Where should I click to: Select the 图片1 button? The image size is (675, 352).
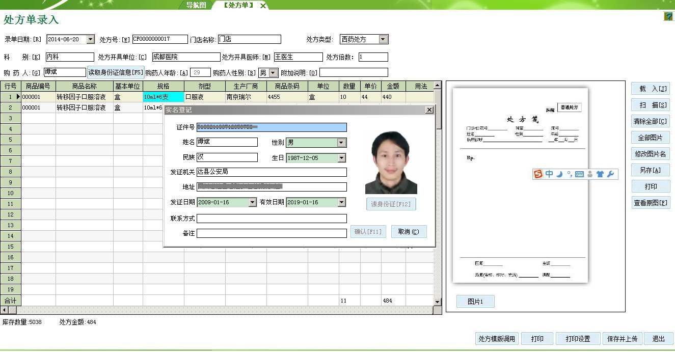[x=475, y=302]
